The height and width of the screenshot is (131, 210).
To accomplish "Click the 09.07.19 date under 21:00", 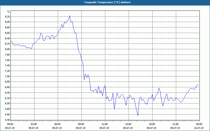I will (175, 128).
